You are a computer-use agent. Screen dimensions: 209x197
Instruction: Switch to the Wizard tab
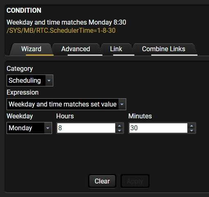[x=31, y=49]
